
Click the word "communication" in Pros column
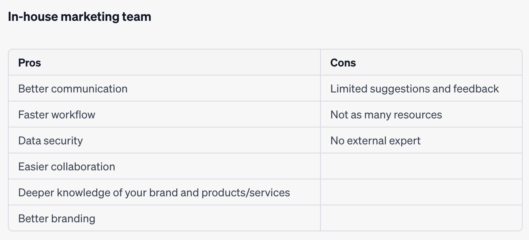[89, 89]
